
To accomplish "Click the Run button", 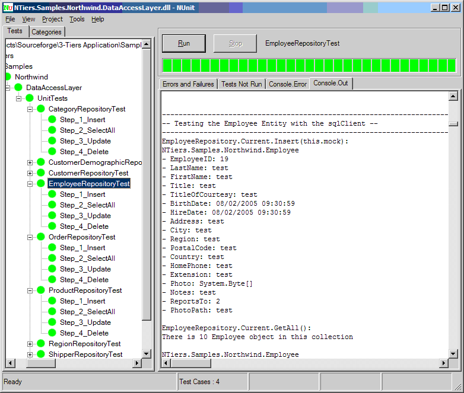I will tap(184, 43).
